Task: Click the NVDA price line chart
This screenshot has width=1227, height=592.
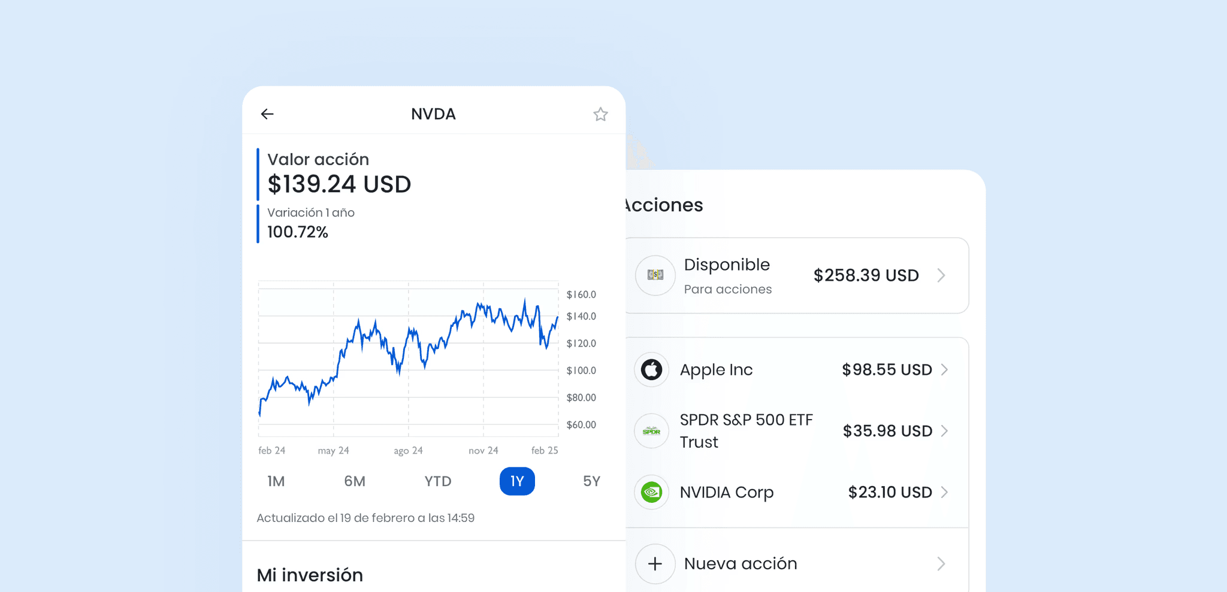Action: (409, 358)
